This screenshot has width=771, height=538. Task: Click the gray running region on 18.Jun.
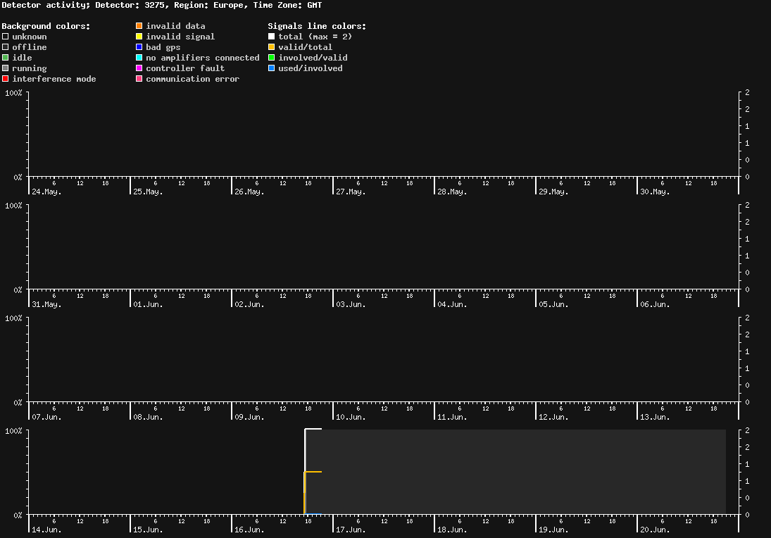click(485, 472)
